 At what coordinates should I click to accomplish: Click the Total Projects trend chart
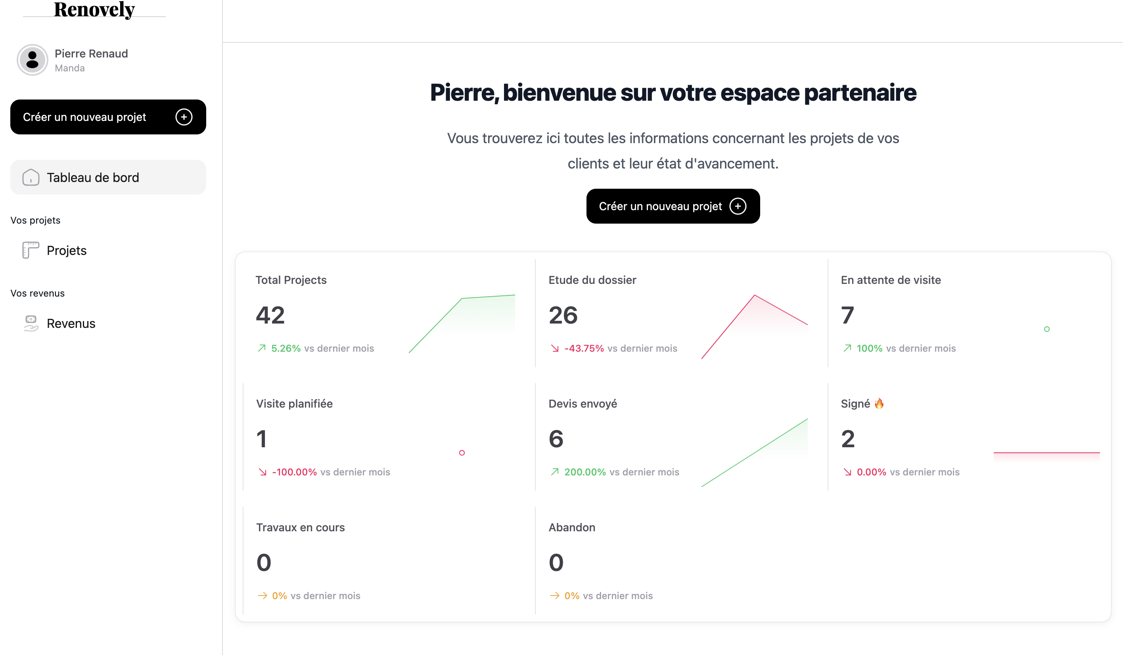[x=462, y=324]
